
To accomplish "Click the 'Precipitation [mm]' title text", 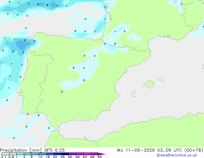I will coord(21,150).
